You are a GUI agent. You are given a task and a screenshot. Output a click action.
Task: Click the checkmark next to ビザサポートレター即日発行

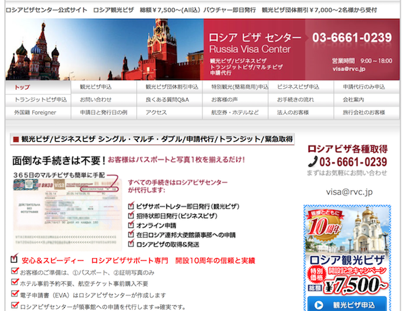tap(132, 206)
